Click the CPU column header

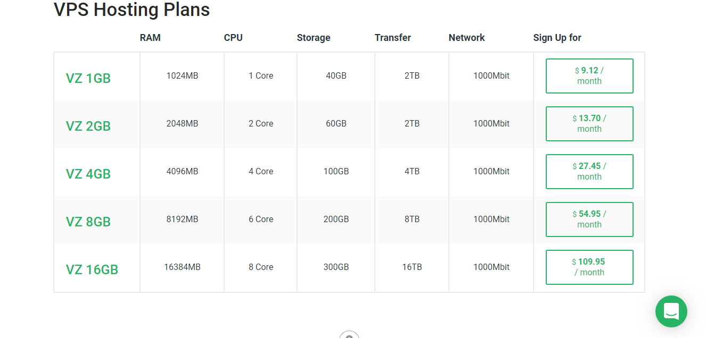click(x=233, y=38)
